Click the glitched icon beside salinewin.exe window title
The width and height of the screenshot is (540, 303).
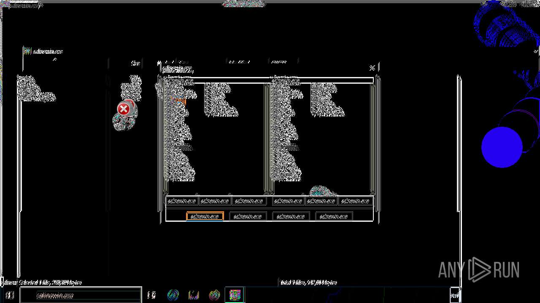coord(27,51)
